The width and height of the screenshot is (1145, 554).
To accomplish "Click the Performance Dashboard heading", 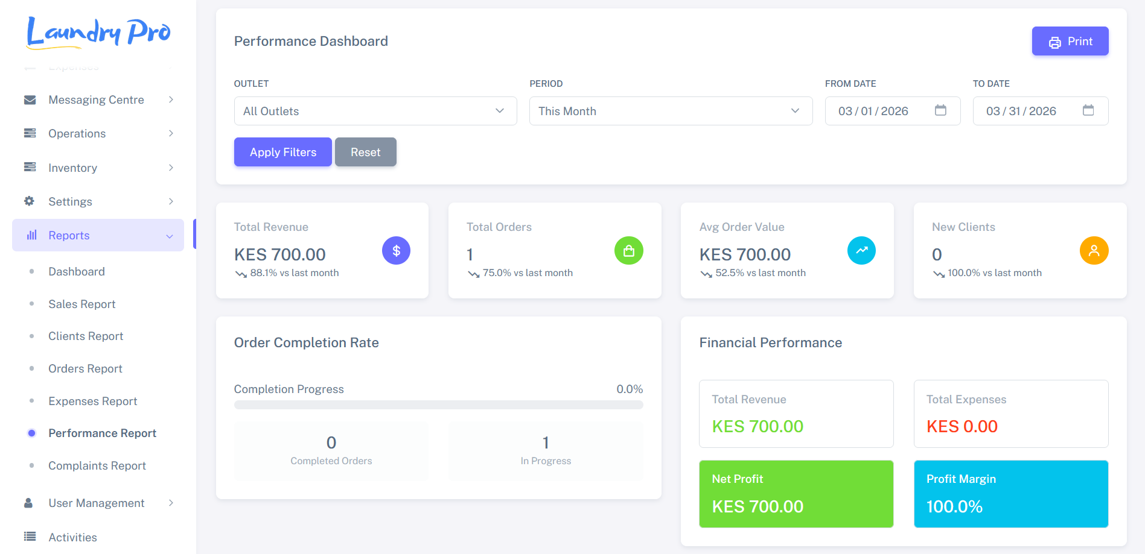I will tap(311, 41).
